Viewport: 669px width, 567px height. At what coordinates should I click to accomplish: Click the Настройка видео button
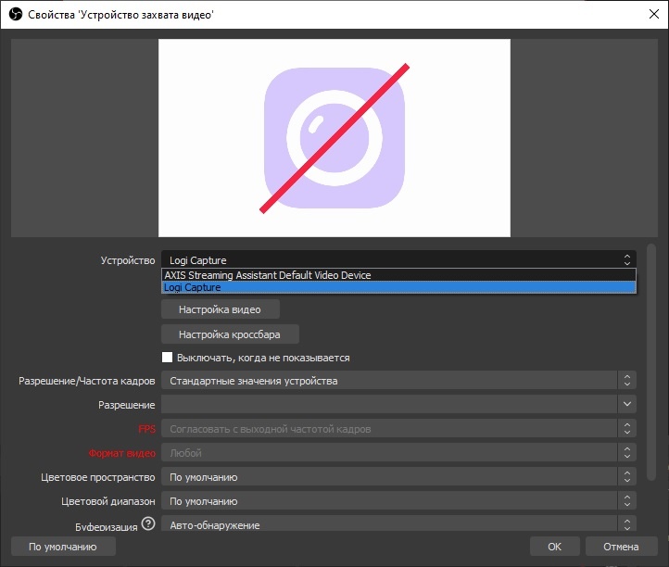pos(221,309)
